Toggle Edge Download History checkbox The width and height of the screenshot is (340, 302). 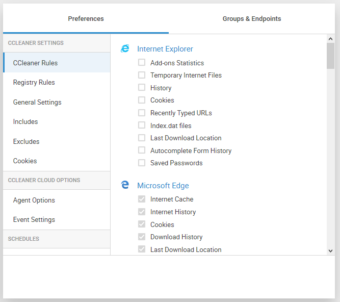(142, 237)
